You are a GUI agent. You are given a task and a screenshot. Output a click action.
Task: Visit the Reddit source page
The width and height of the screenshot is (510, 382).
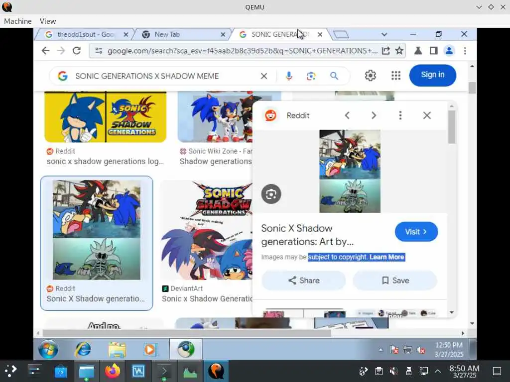[416, 232]
